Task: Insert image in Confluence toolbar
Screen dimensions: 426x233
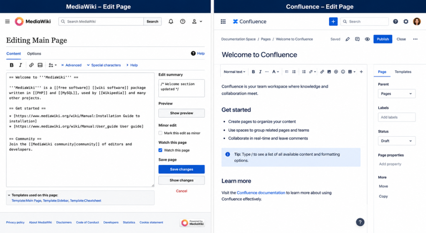Action: pos(329,72)
